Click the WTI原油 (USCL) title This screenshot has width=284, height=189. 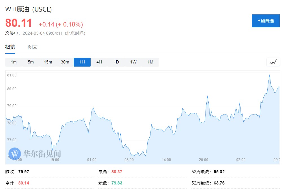[x=29, y=9]
